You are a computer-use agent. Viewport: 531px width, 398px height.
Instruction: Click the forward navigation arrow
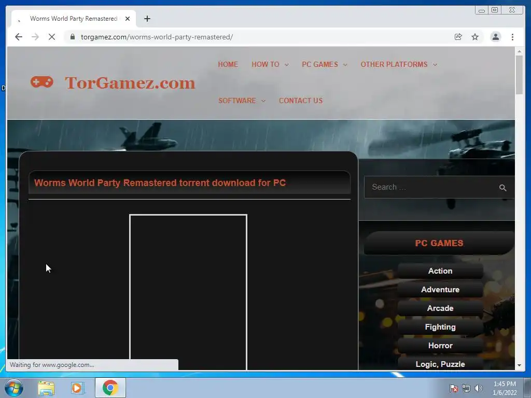pos(35,37)
